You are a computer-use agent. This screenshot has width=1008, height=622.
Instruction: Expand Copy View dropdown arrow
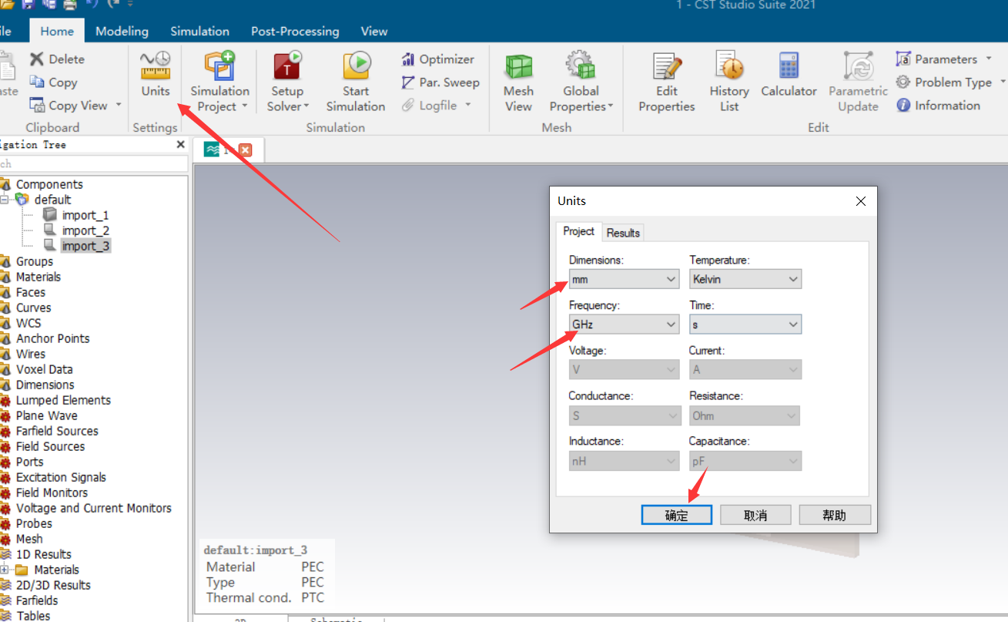click(x=119, y=106)
